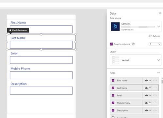Screen dimensions: 163x118
Task: Select the Mobile Phone row in Fields
Action: [134, 103]
